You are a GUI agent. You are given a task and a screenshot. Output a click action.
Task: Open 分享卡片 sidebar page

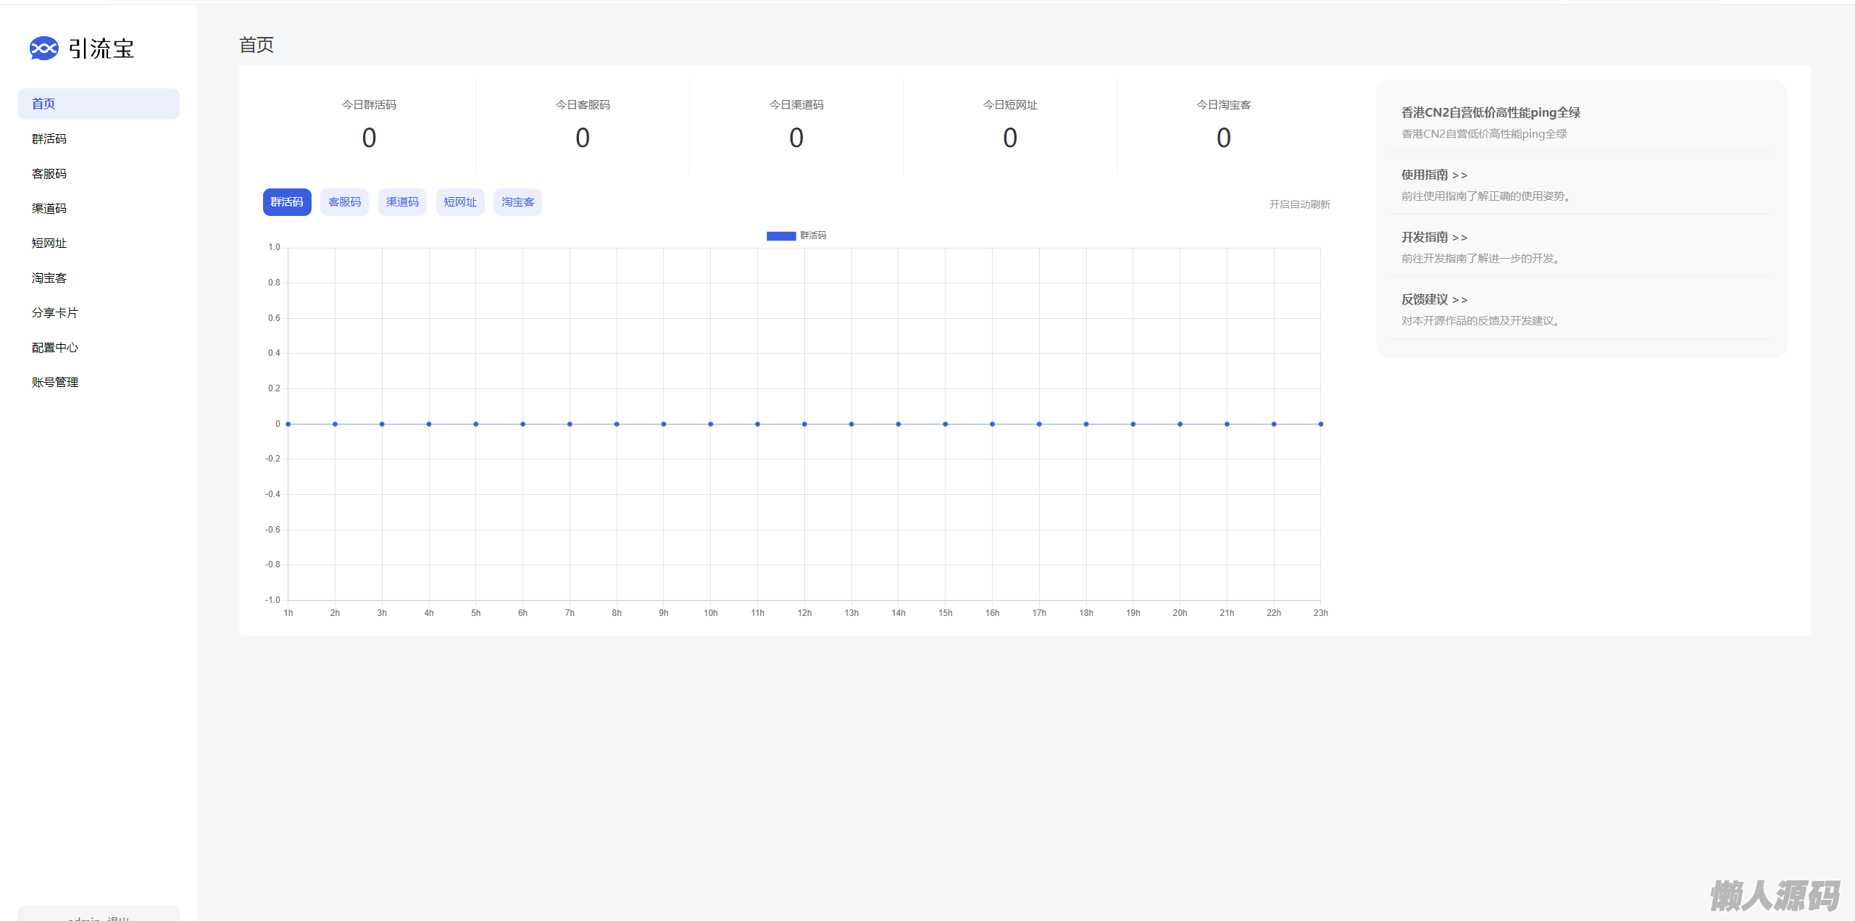click(x=55, y=313)
